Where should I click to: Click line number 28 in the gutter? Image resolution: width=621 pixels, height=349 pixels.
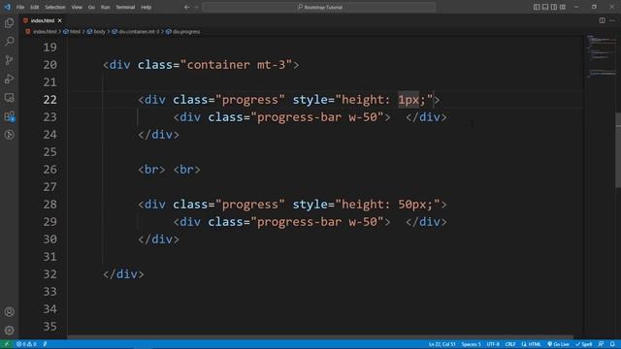pyautogui.click(x=49, y=205)
